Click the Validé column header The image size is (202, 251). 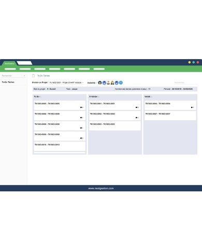click(148, 96)
